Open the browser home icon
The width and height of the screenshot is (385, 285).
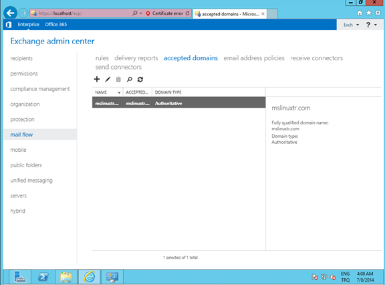point(360,13)
